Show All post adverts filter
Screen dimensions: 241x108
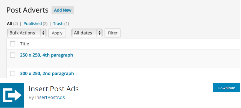point(9,24)
